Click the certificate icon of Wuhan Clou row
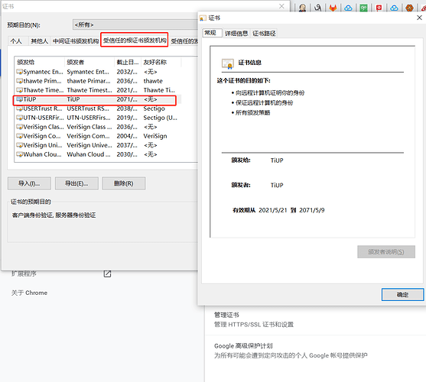426x382 pixels. click(19, 154)
